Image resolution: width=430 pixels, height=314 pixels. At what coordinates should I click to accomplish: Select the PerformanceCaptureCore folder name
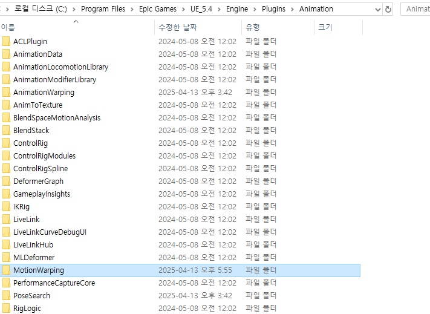click(x=54, y=283)
